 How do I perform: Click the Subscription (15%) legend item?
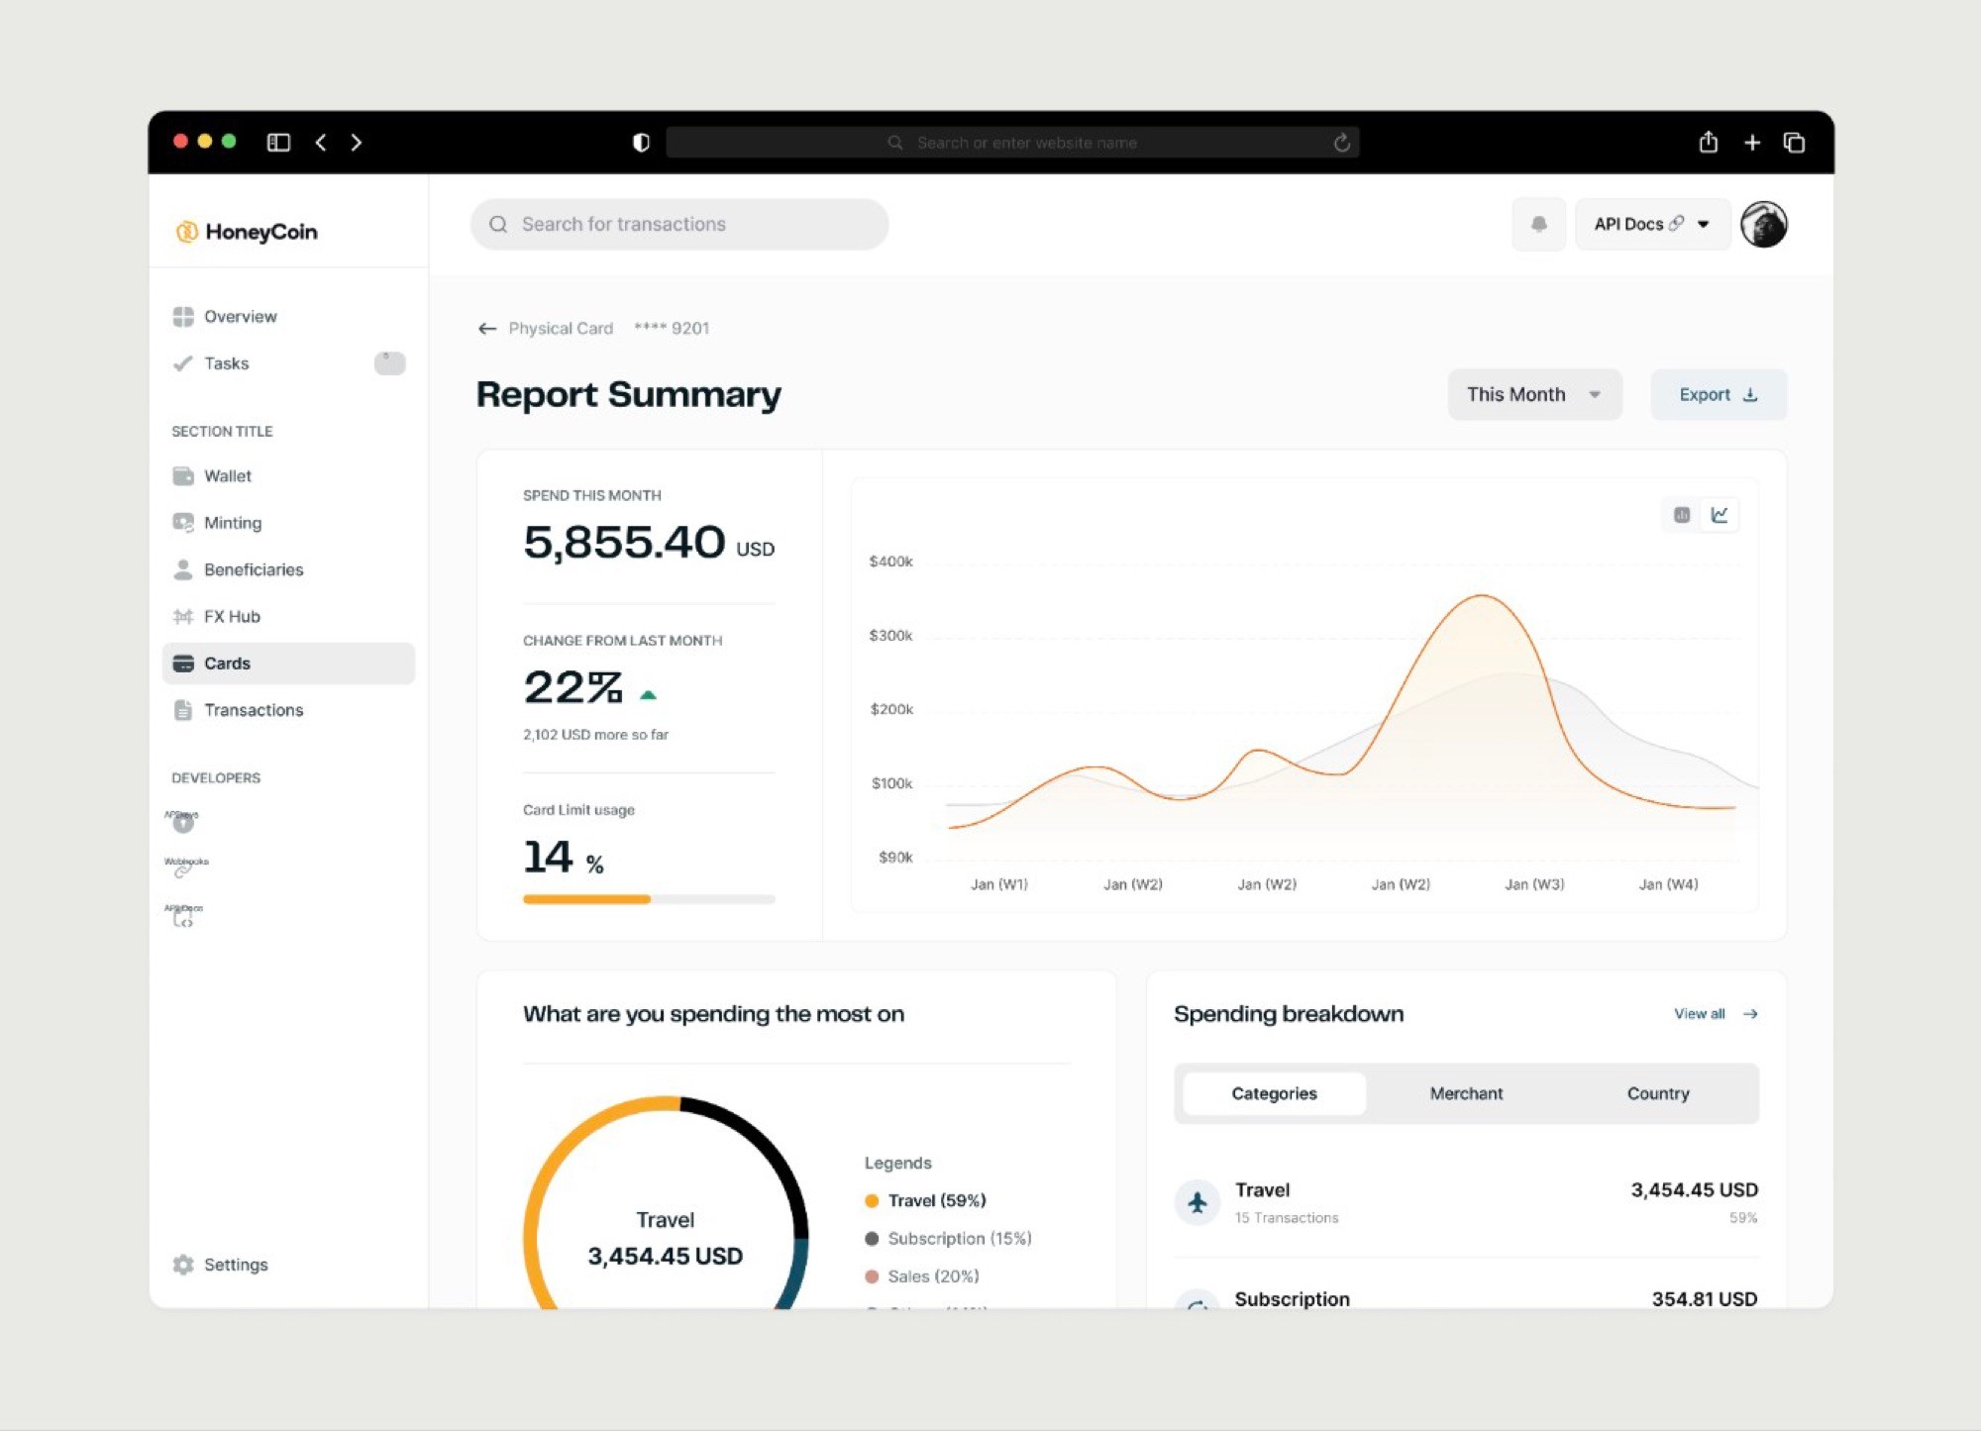coord(948,1239)
